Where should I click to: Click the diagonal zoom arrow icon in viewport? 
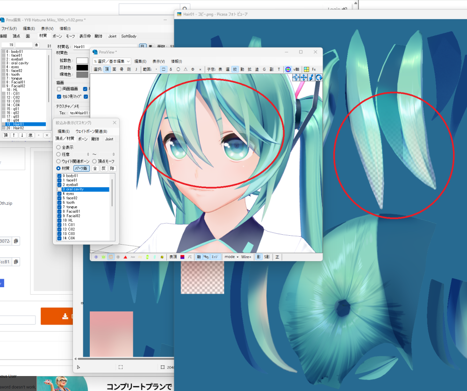(311, 78)
